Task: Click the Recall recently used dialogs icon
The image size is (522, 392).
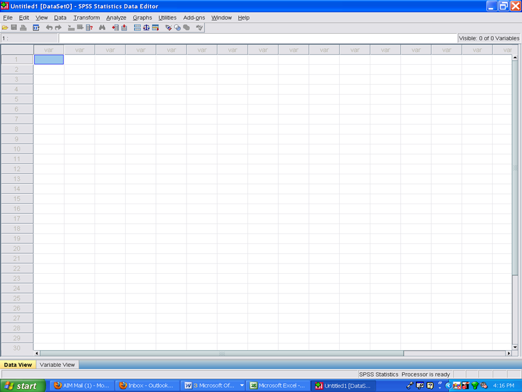Action: [x=36, y=28]
